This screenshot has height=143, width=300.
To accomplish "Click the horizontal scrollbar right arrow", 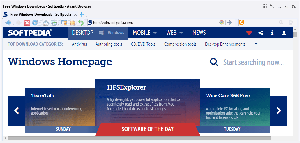I will (290, 138).
